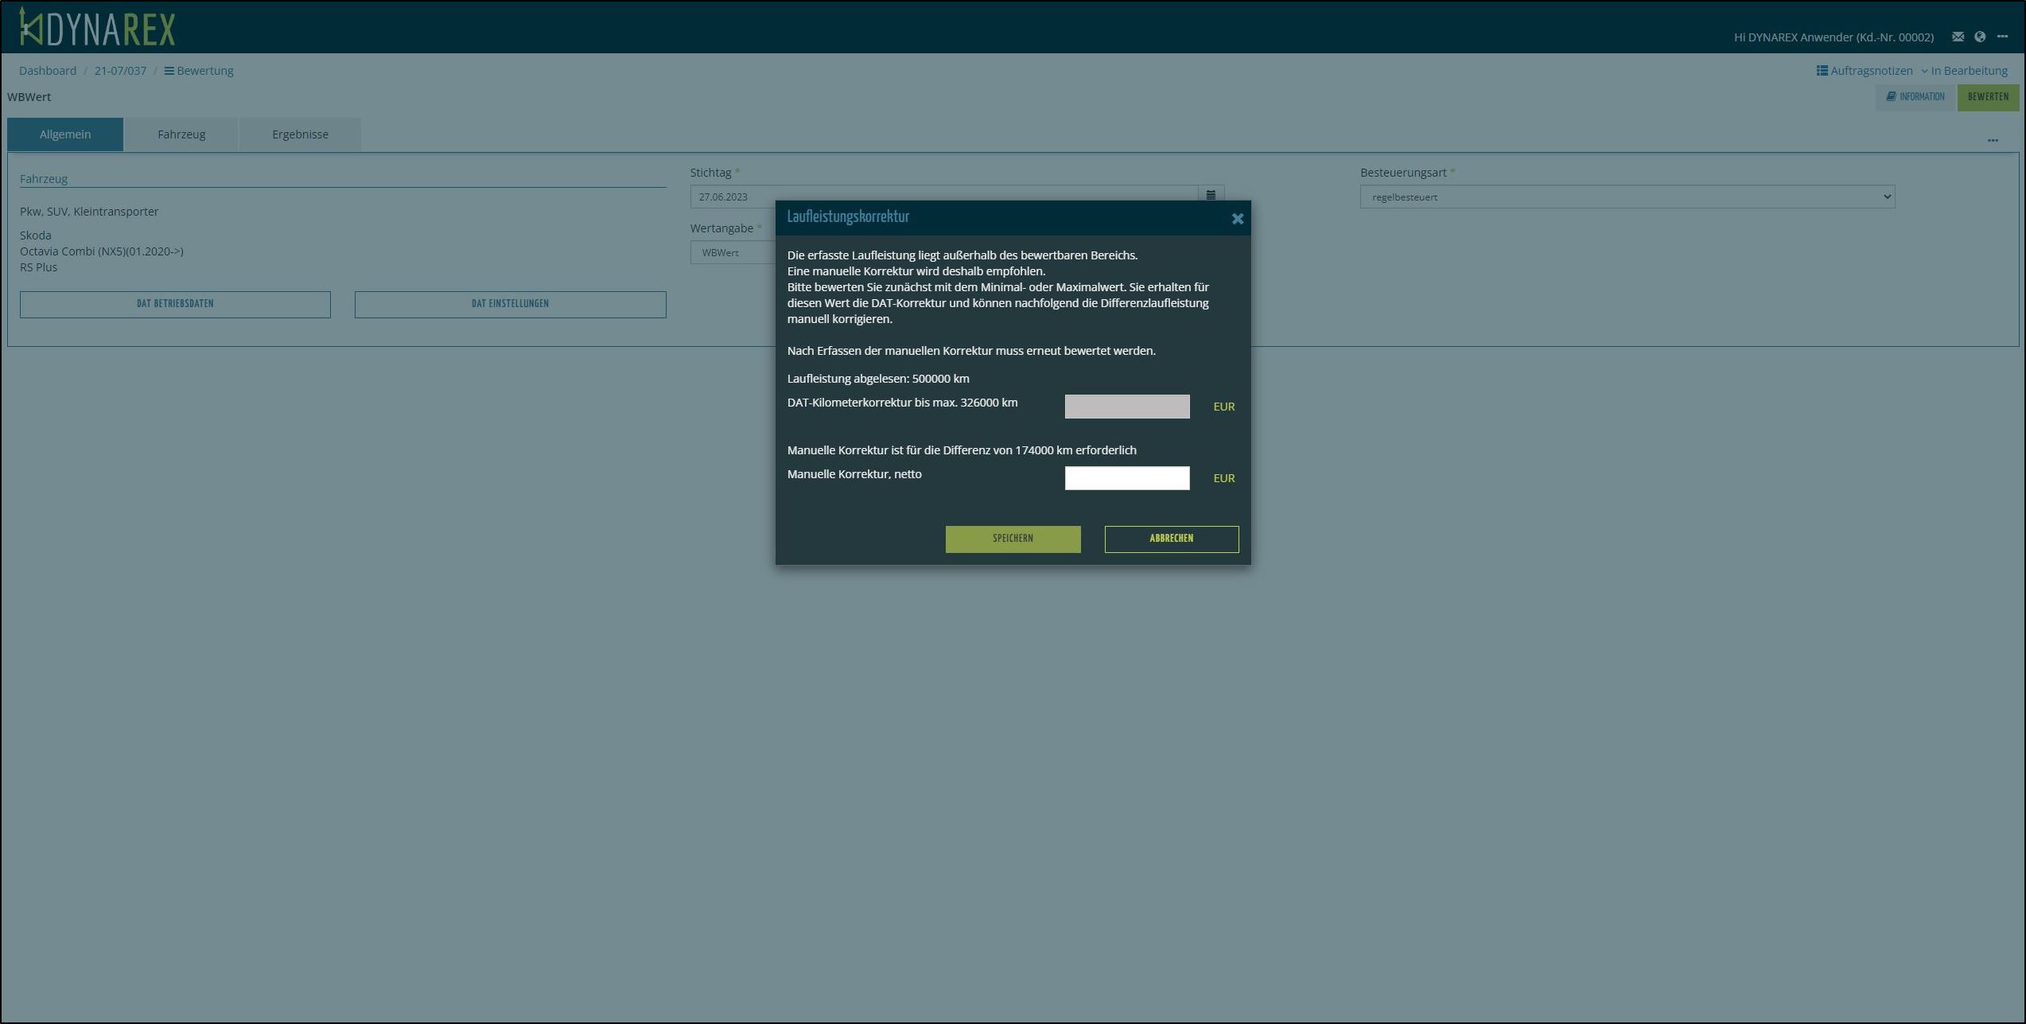Switch to the Fahrzeug tab

(x=181, y=134)
